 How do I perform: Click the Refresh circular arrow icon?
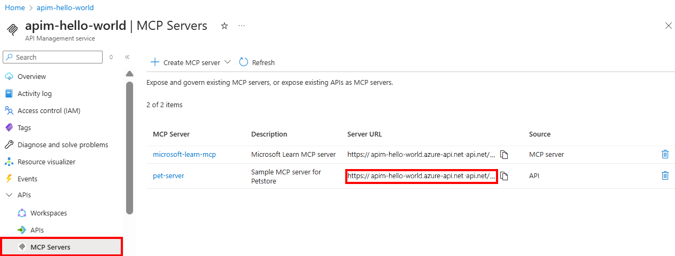click(x=244, y=62)
